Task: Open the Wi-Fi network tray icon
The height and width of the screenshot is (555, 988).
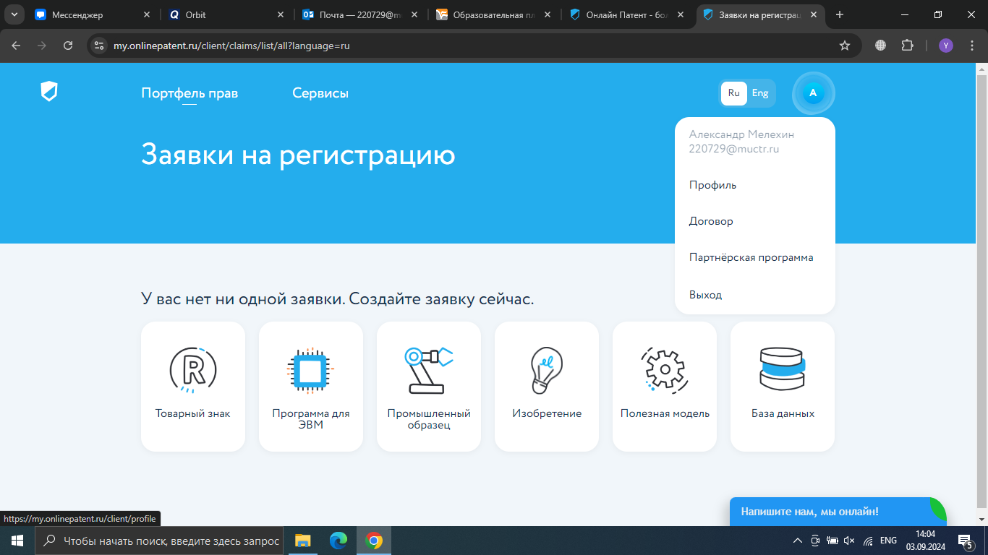Action: (868, 541)
